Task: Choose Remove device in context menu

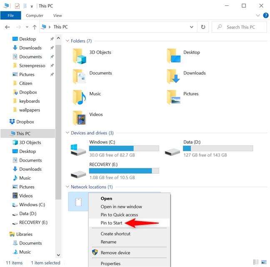Action: pos(129,252)
